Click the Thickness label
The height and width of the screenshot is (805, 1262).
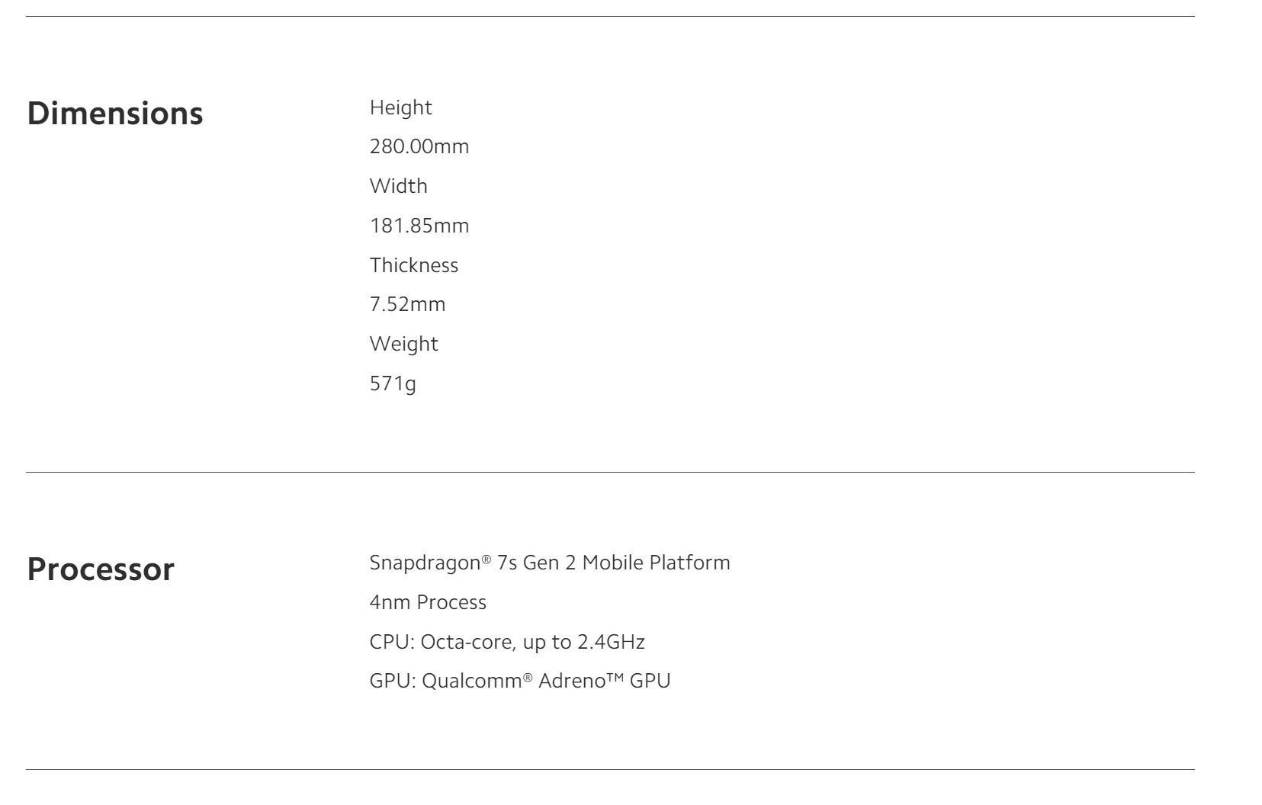click(x=413, y=265)
